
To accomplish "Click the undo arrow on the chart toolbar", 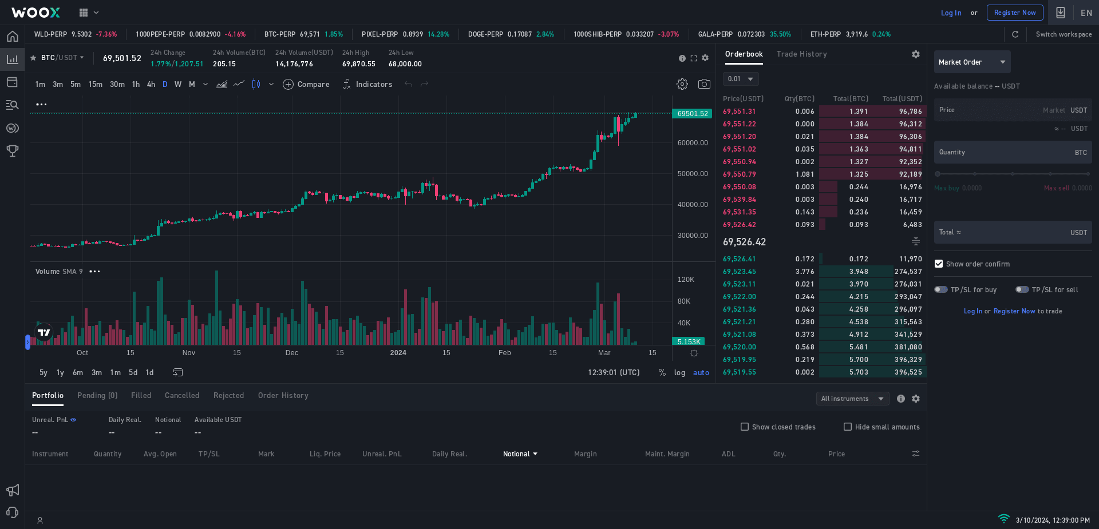I will (x=408, y=84).
